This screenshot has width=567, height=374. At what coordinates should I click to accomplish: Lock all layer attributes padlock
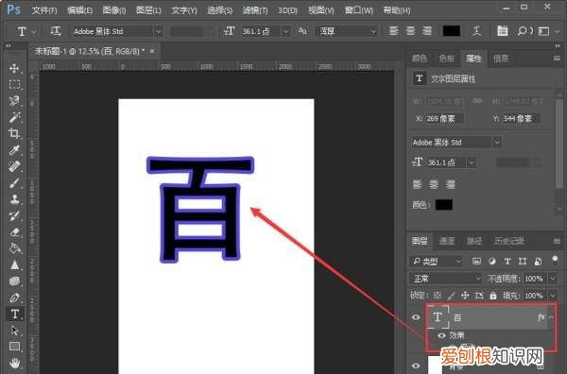(493, 296)
